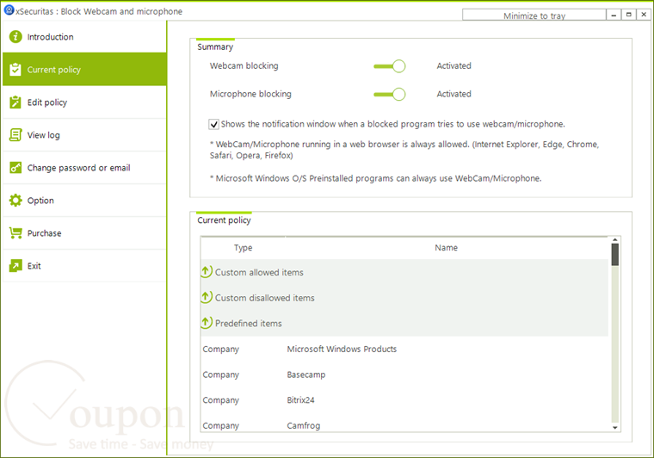The height and width of the screenshot is (458, 654).
Task: Click the policy list scrollbar thumb
Action: (614, 255)
